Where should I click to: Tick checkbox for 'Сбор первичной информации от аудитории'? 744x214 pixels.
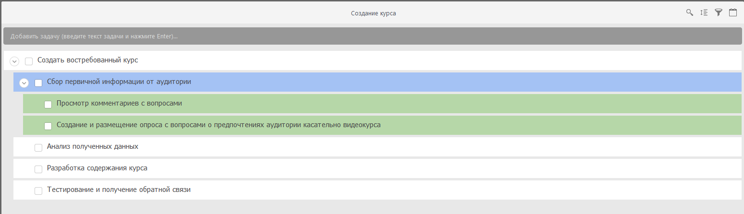(38, 83)
